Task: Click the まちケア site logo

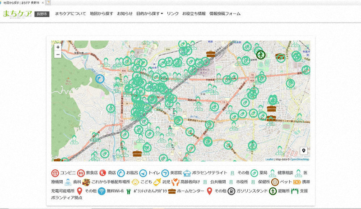Action: [16, 14]
